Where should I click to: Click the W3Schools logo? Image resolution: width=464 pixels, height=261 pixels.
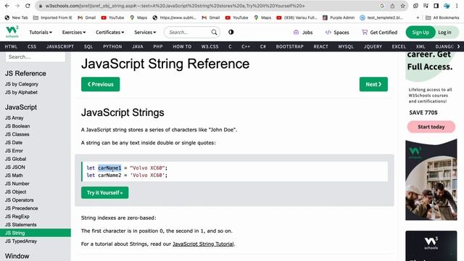point(12,32)
